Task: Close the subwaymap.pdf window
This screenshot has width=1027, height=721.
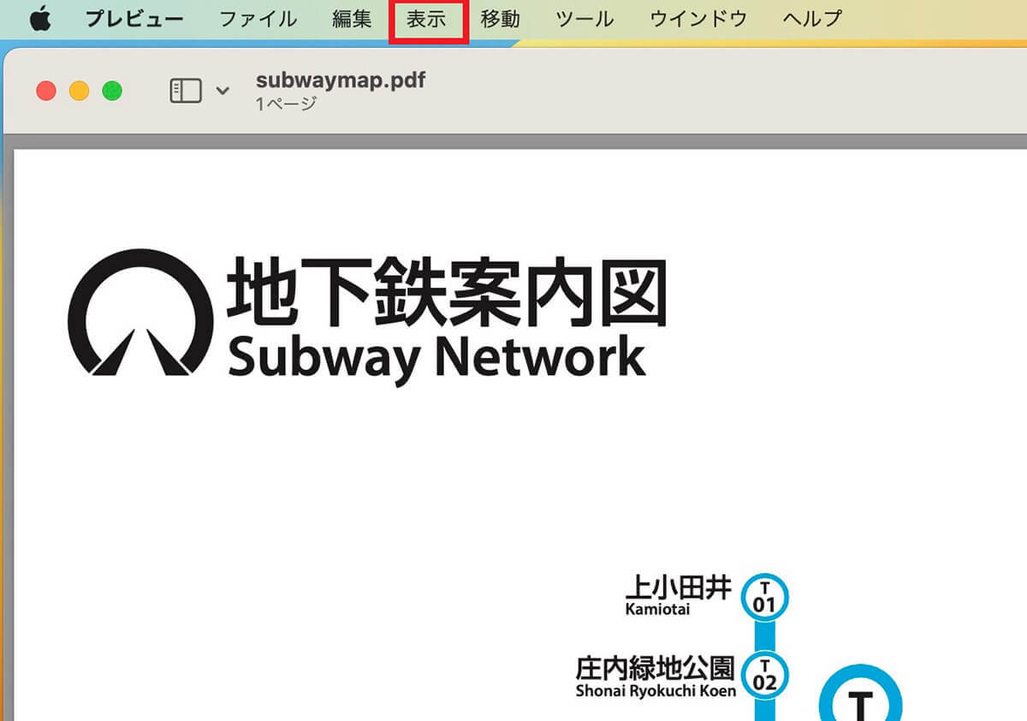Action: (46, 91)
